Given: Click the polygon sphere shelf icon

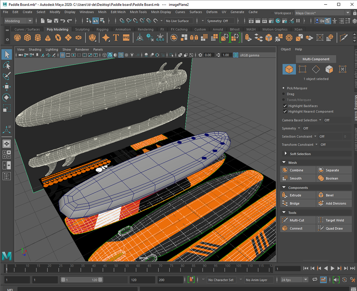Looking at the screenshot, I should (x=18, y=38).
